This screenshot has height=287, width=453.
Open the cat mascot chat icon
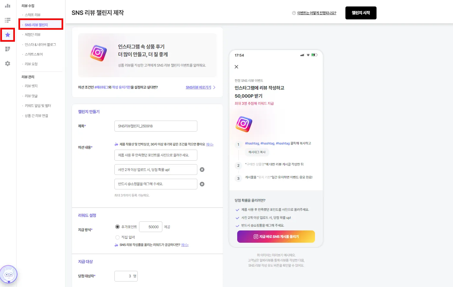pyautogui.click(x=8, y=275)
